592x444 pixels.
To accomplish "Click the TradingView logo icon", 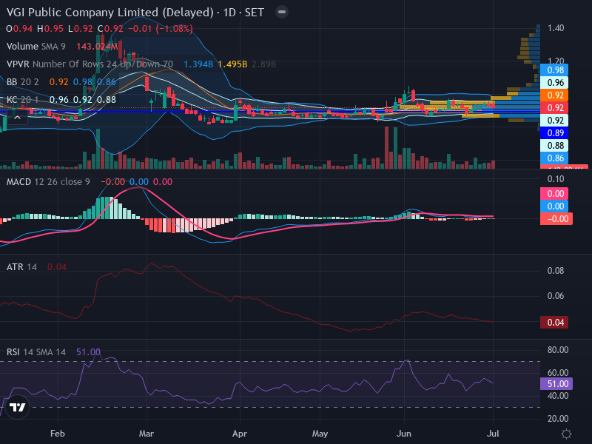I will tap(17, 407).
